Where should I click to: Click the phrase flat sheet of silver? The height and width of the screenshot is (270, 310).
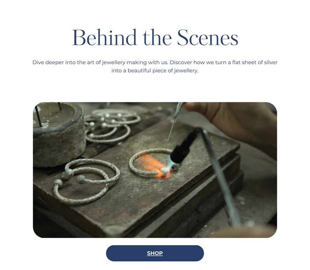(x=255, y=63)
